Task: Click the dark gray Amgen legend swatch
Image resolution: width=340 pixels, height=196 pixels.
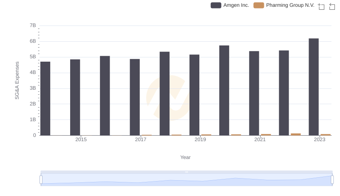Action: pos(216,5)
